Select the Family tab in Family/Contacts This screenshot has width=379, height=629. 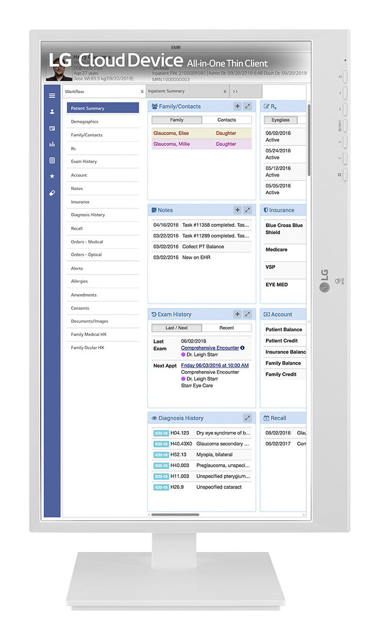click(x=177, y=120)
